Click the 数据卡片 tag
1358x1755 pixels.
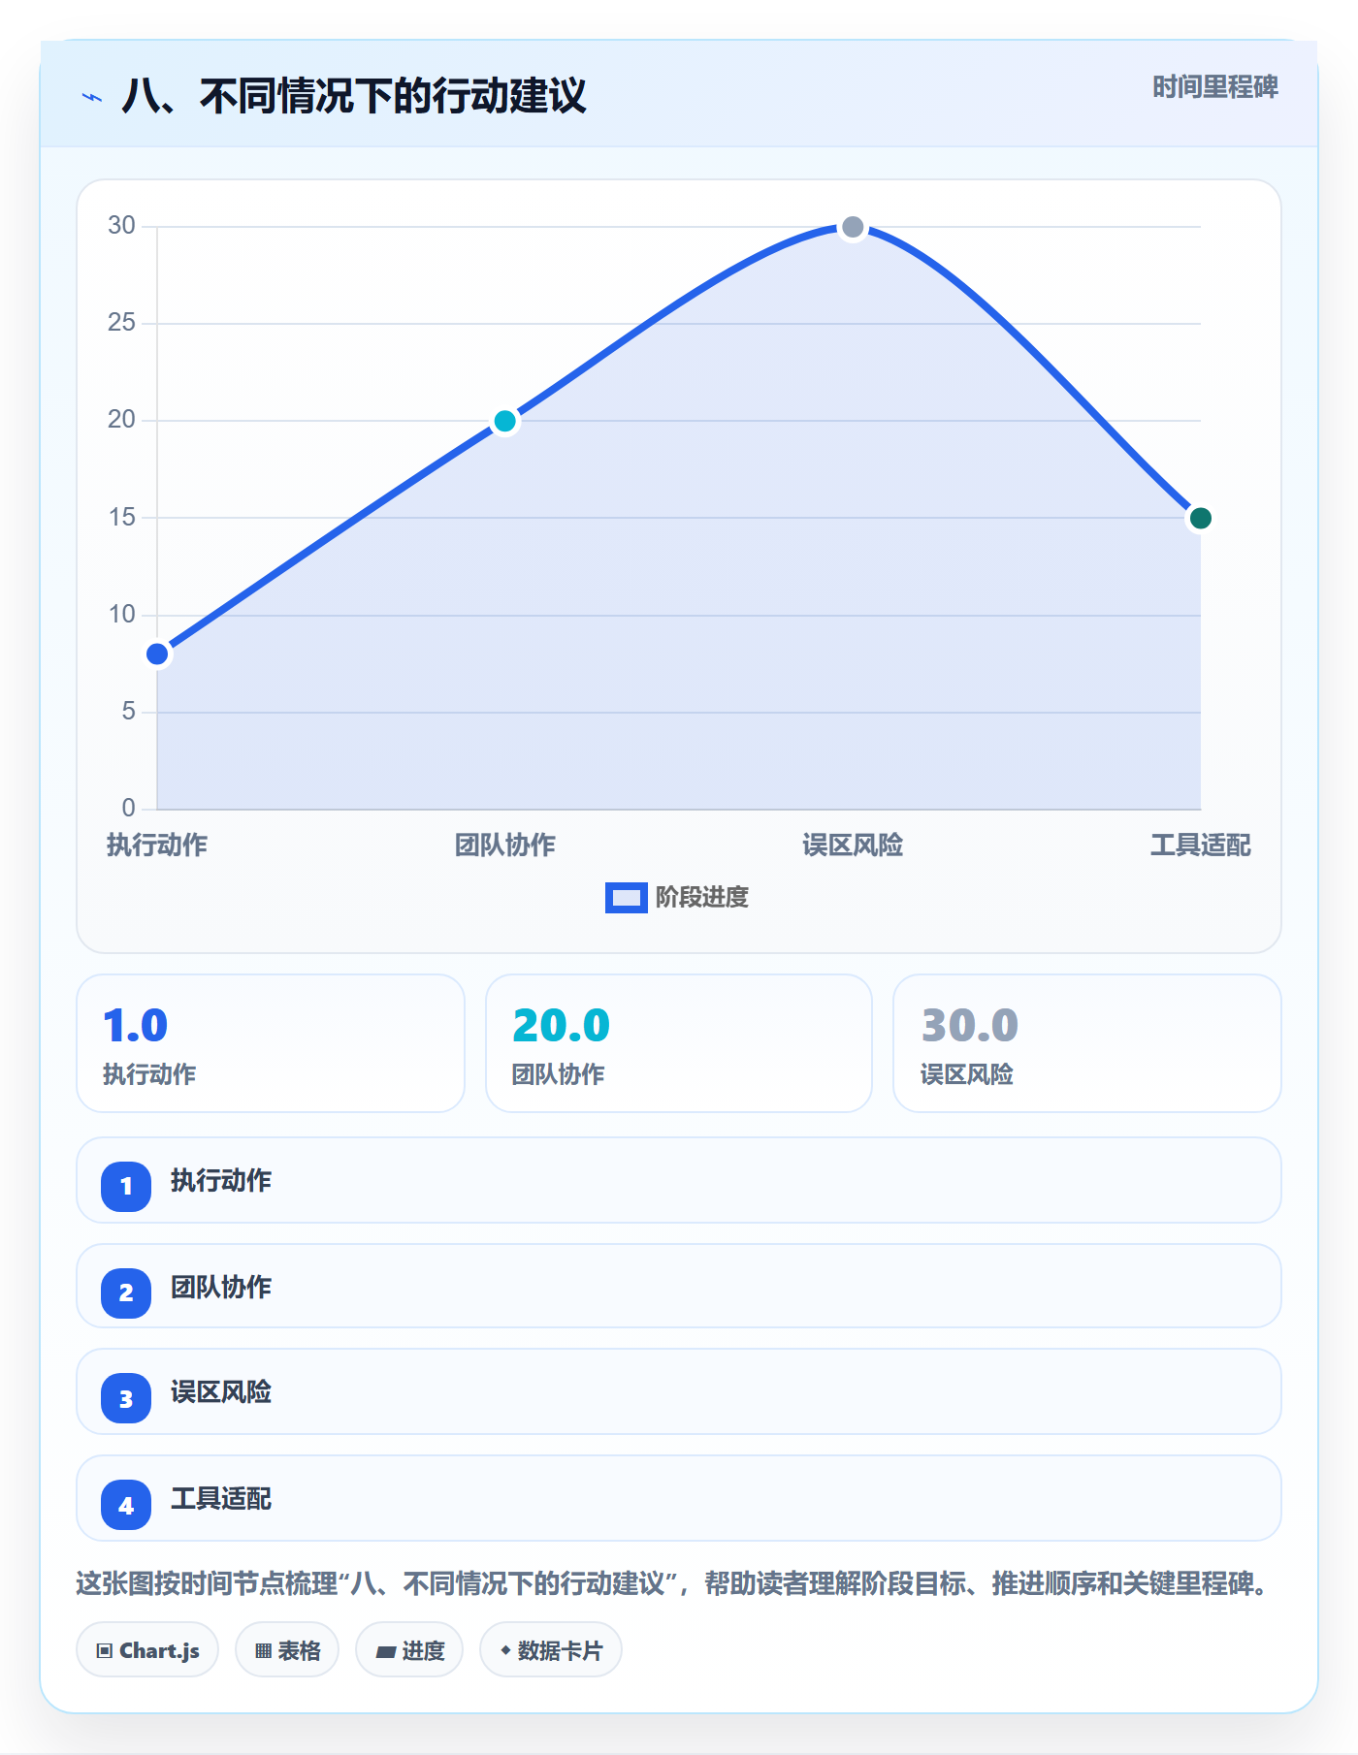(x=551, y=1649)
